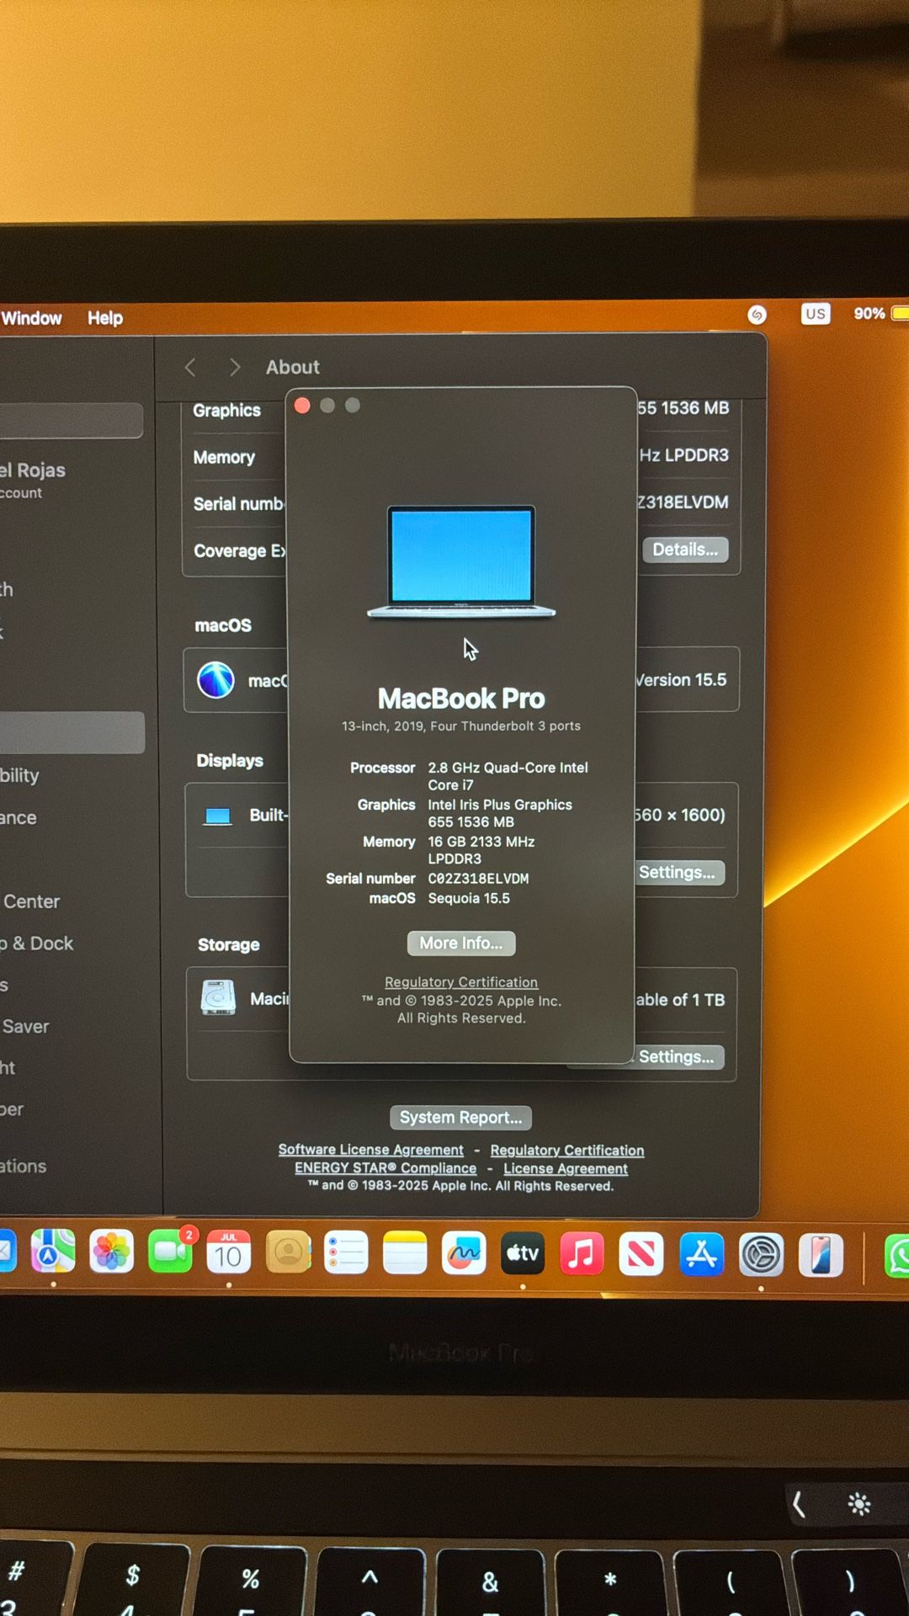This screenshot has width=909, height=1616.
Task: Go back in System Settings
Action: (x=190, y=367)
